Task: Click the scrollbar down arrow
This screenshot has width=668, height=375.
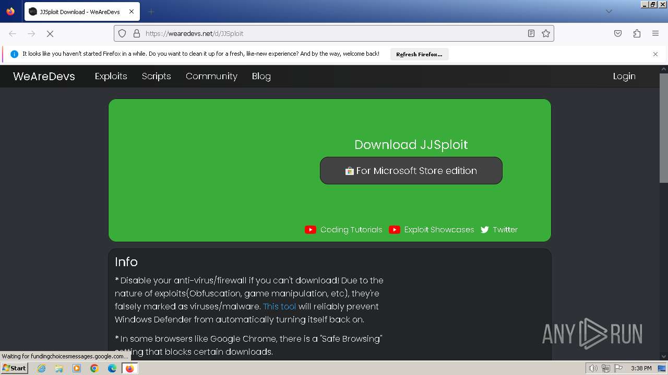Action: point(663,357)
